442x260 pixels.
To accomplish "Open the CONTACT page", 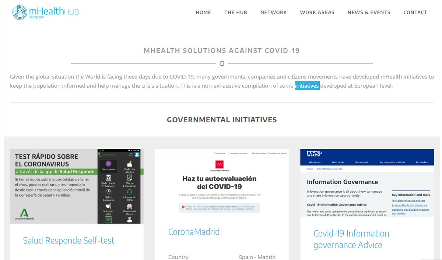I will click(x=415, y=12).
